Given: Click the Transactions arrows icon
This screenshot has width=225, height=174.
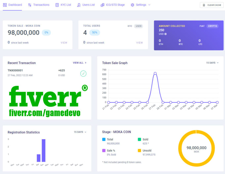Looking at the screenshot, I should click(30, 5).
